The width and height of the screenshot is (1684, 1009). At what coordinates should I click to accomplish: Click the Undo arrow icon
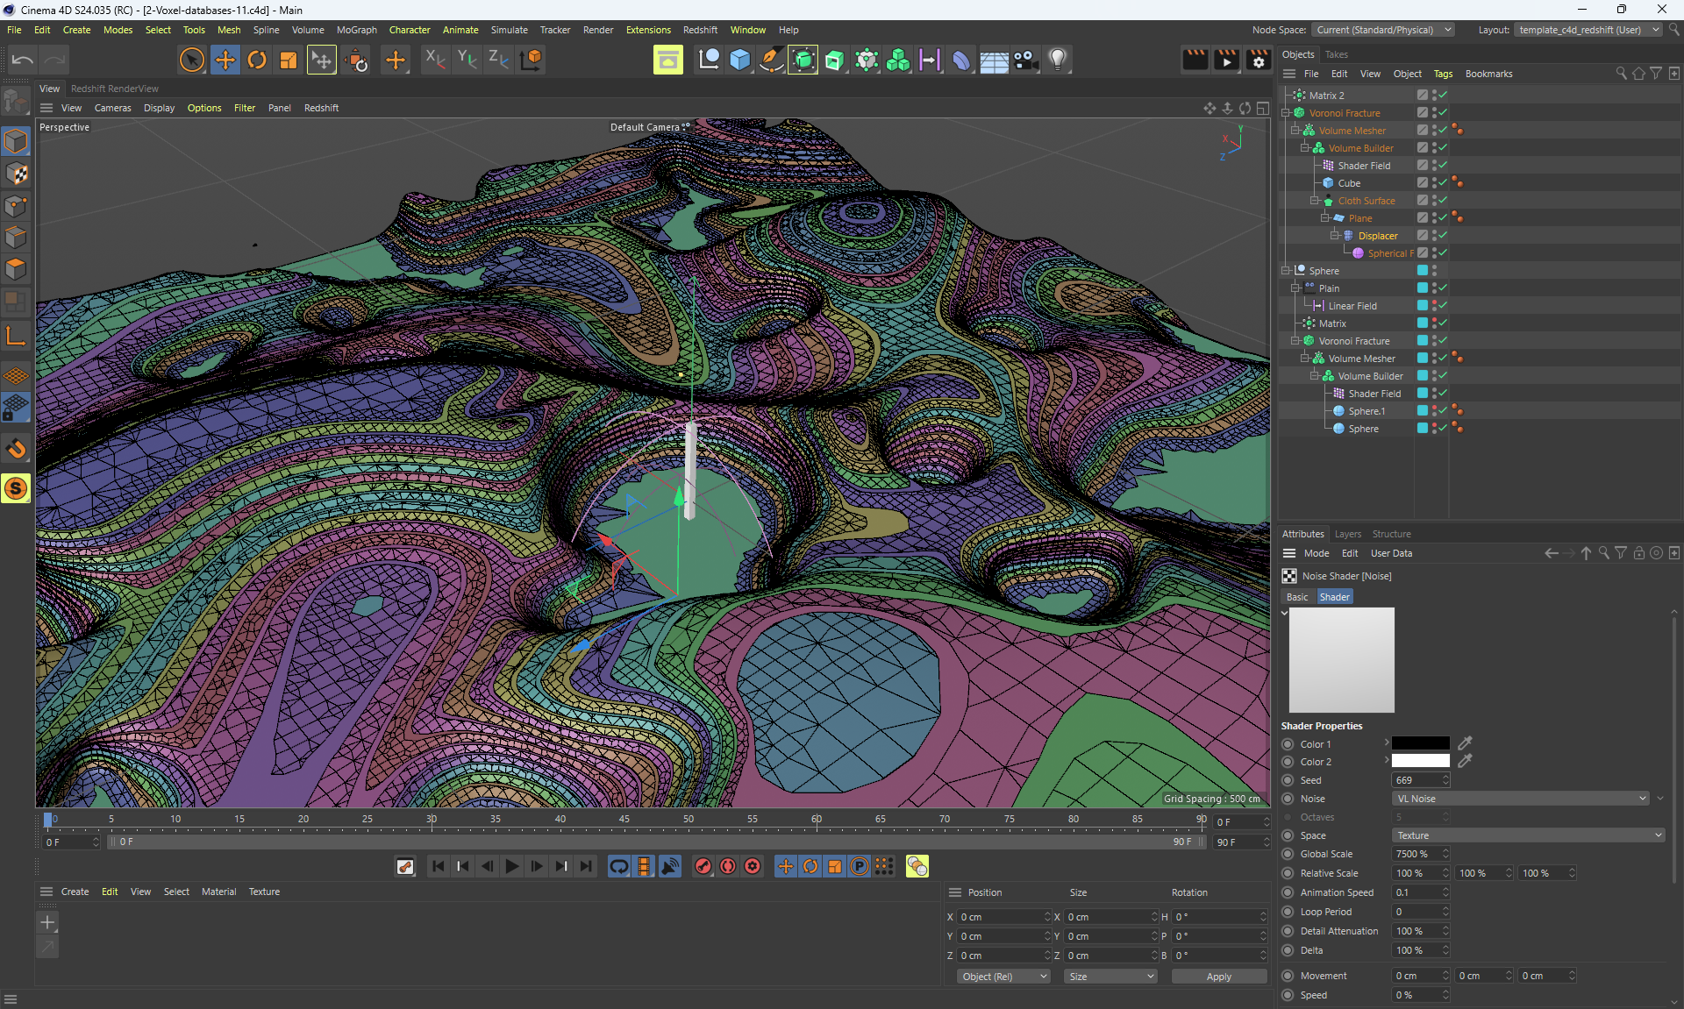pyautogui.click(x=23, y=60)
